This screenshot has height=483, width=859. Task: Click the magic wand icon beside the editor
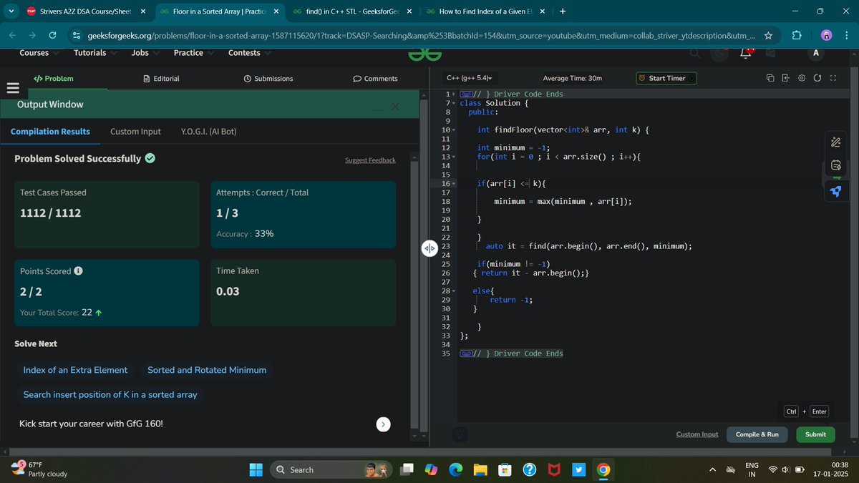[835, 142]
